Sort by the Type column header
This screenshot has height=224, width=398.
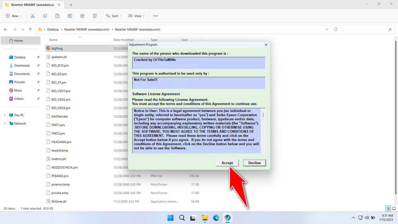(154, 40)
